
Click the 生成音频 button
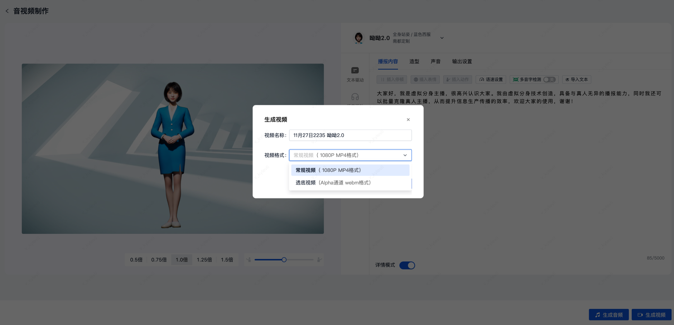pos(609,315)
